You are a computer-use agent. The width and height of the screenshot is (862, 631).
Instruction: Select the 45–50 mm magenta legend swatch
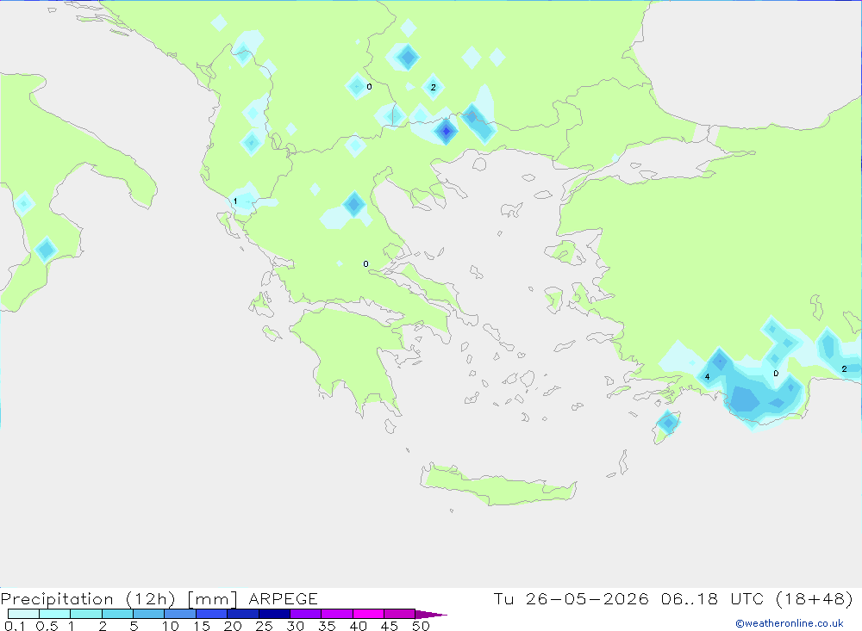pos(399,614)
